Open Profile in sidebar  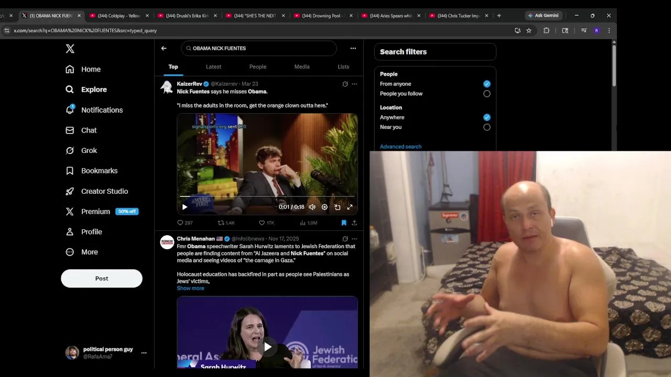coord(83,231)
